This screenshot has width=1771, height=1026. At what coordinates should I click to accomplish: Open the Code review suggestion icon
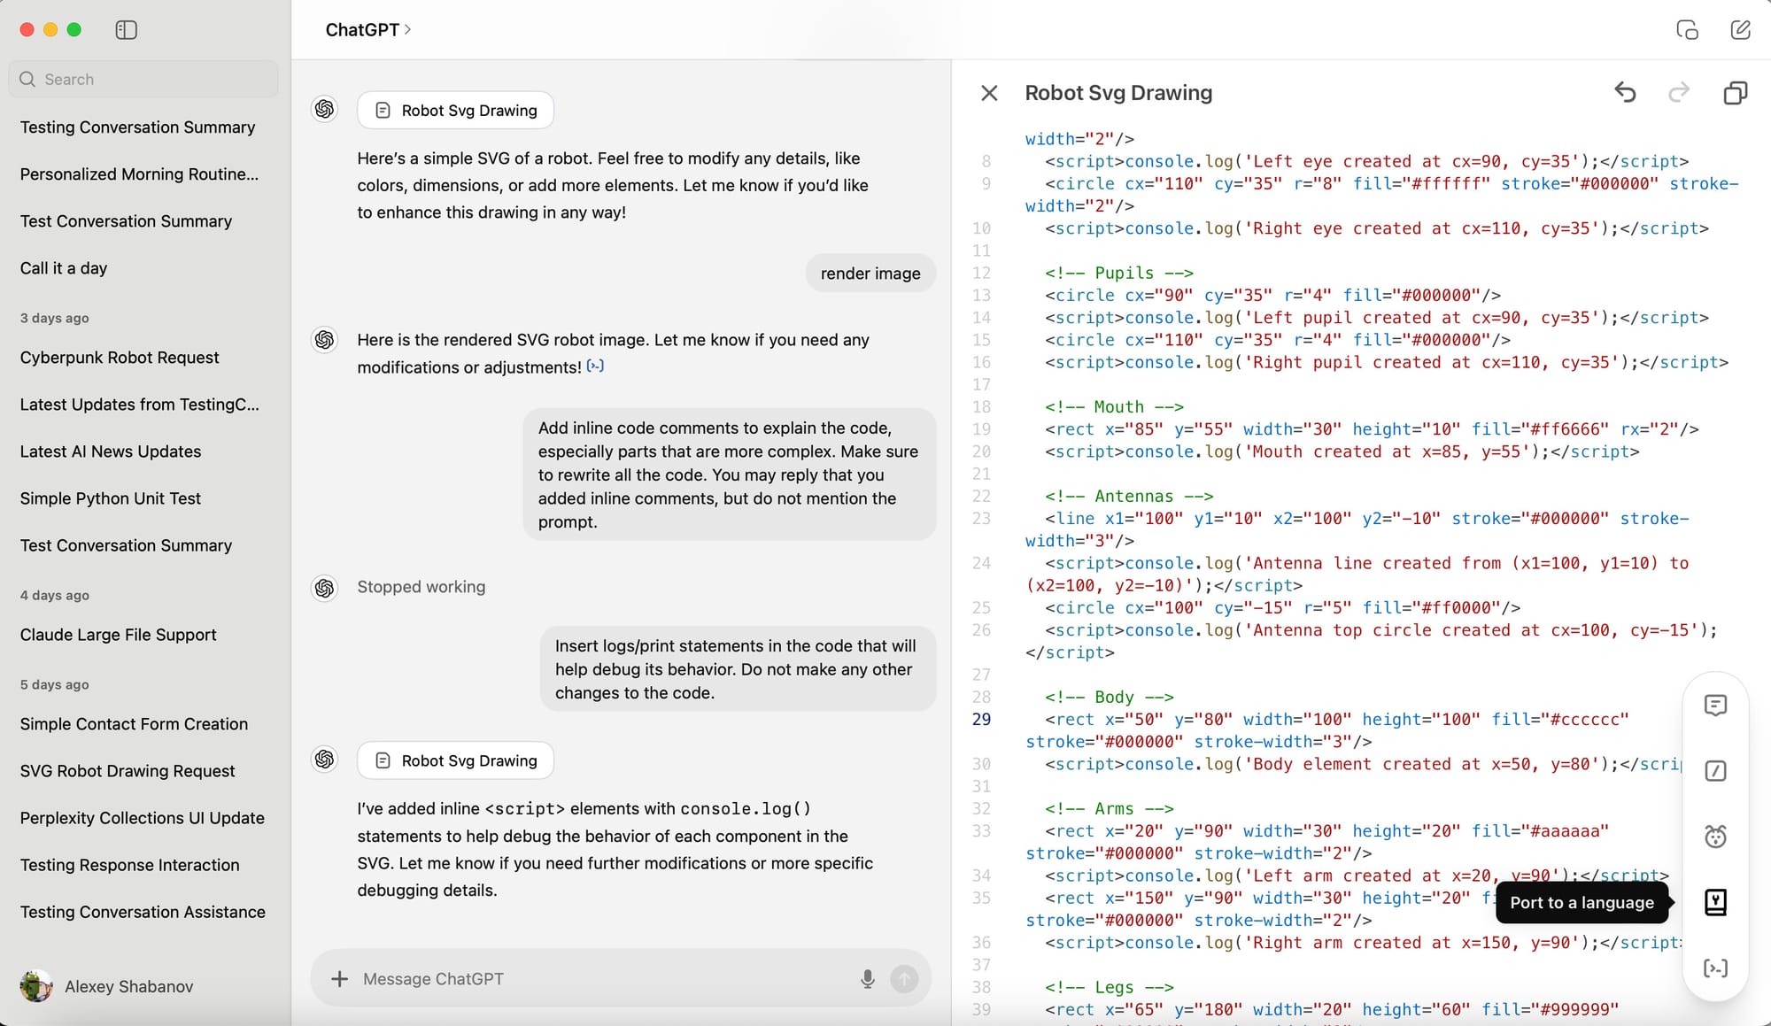[1716, 770]
